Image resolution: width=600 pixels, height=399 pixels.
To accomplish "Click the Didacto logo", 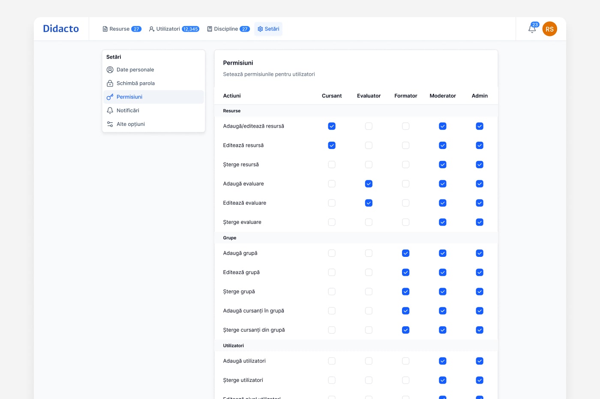I will click(61, 29).
